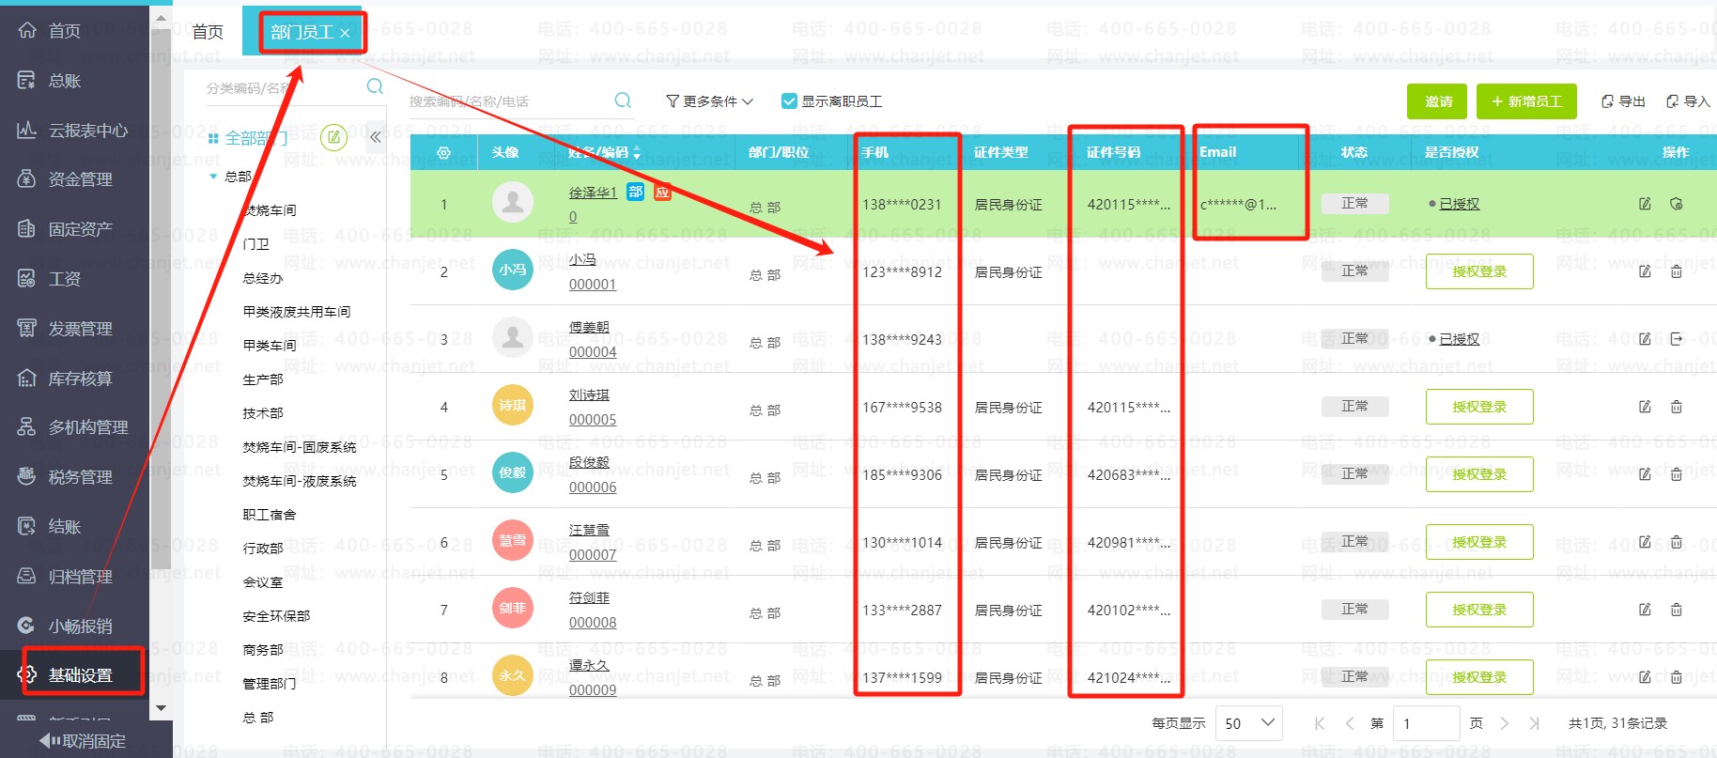Expand the 更多条件 filter dropdown
Screen dimensions: 1717x758
(709, 101)
